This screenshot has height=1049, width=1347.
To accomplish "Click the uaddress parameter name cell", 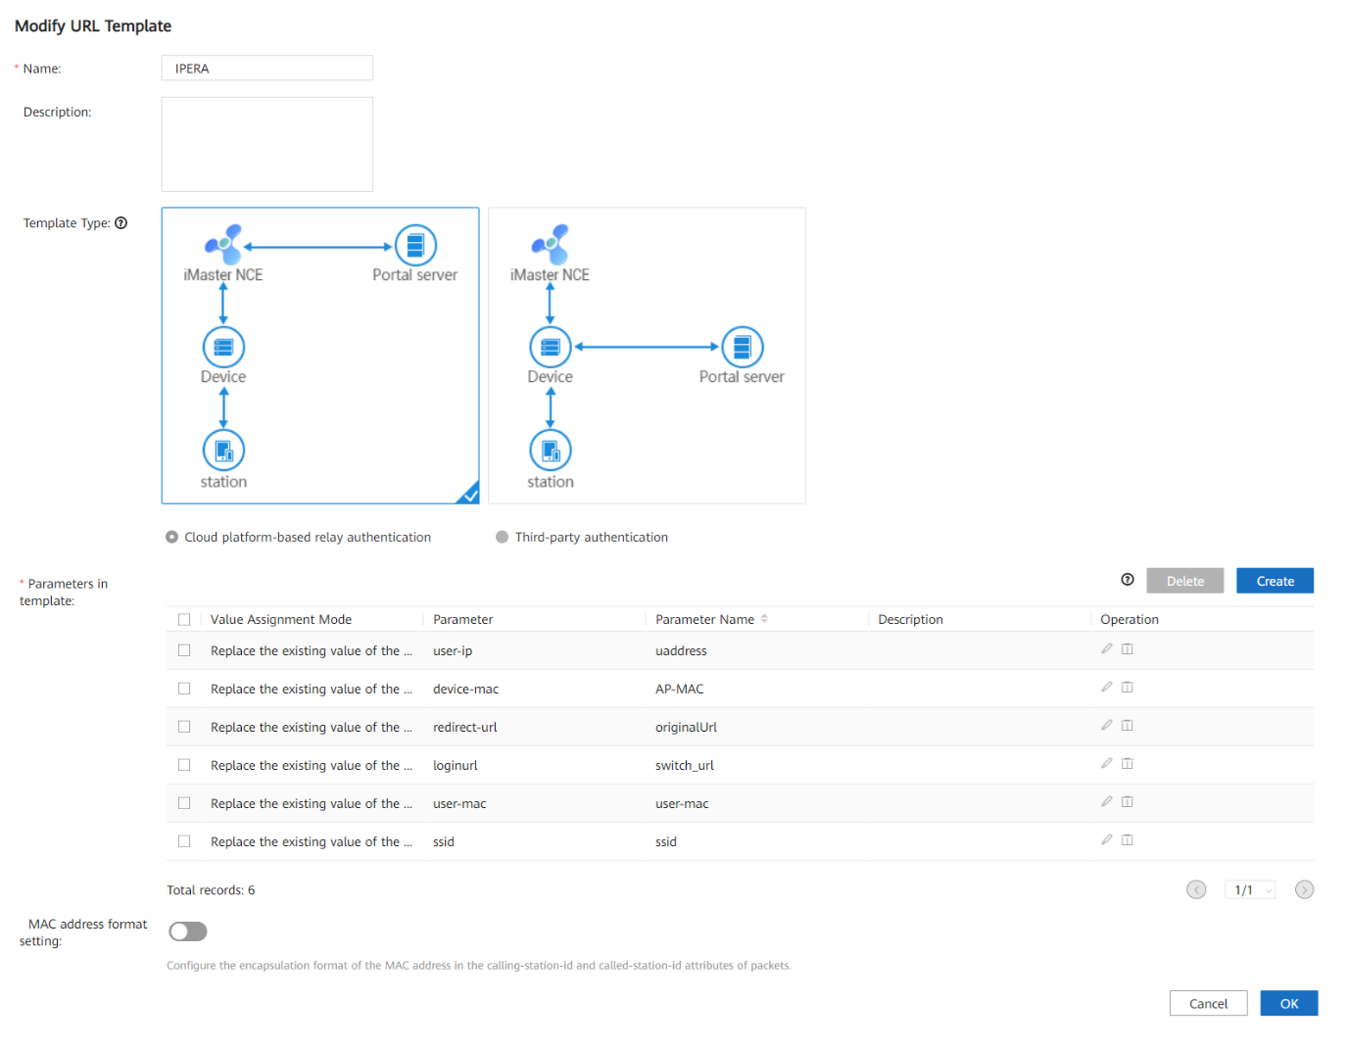I will point(681,650).
